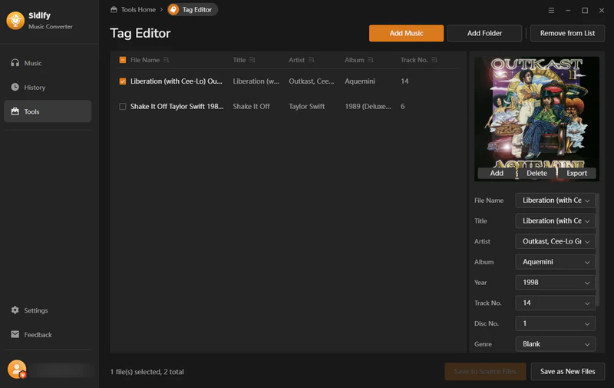
Task: Click the 'Shake It Off' title cell
Action: (x=252, y=106)
